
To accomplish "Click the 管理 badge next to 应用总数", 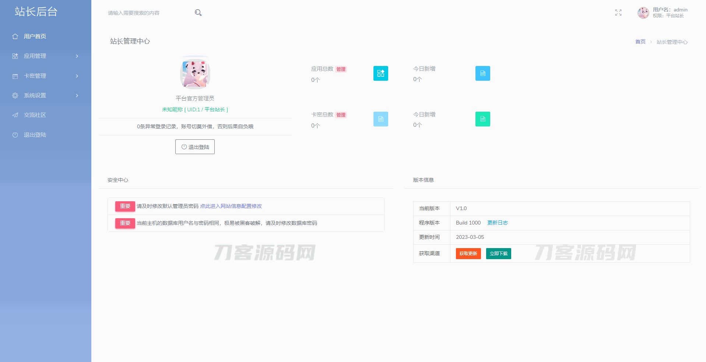I will tap(341, 69).
